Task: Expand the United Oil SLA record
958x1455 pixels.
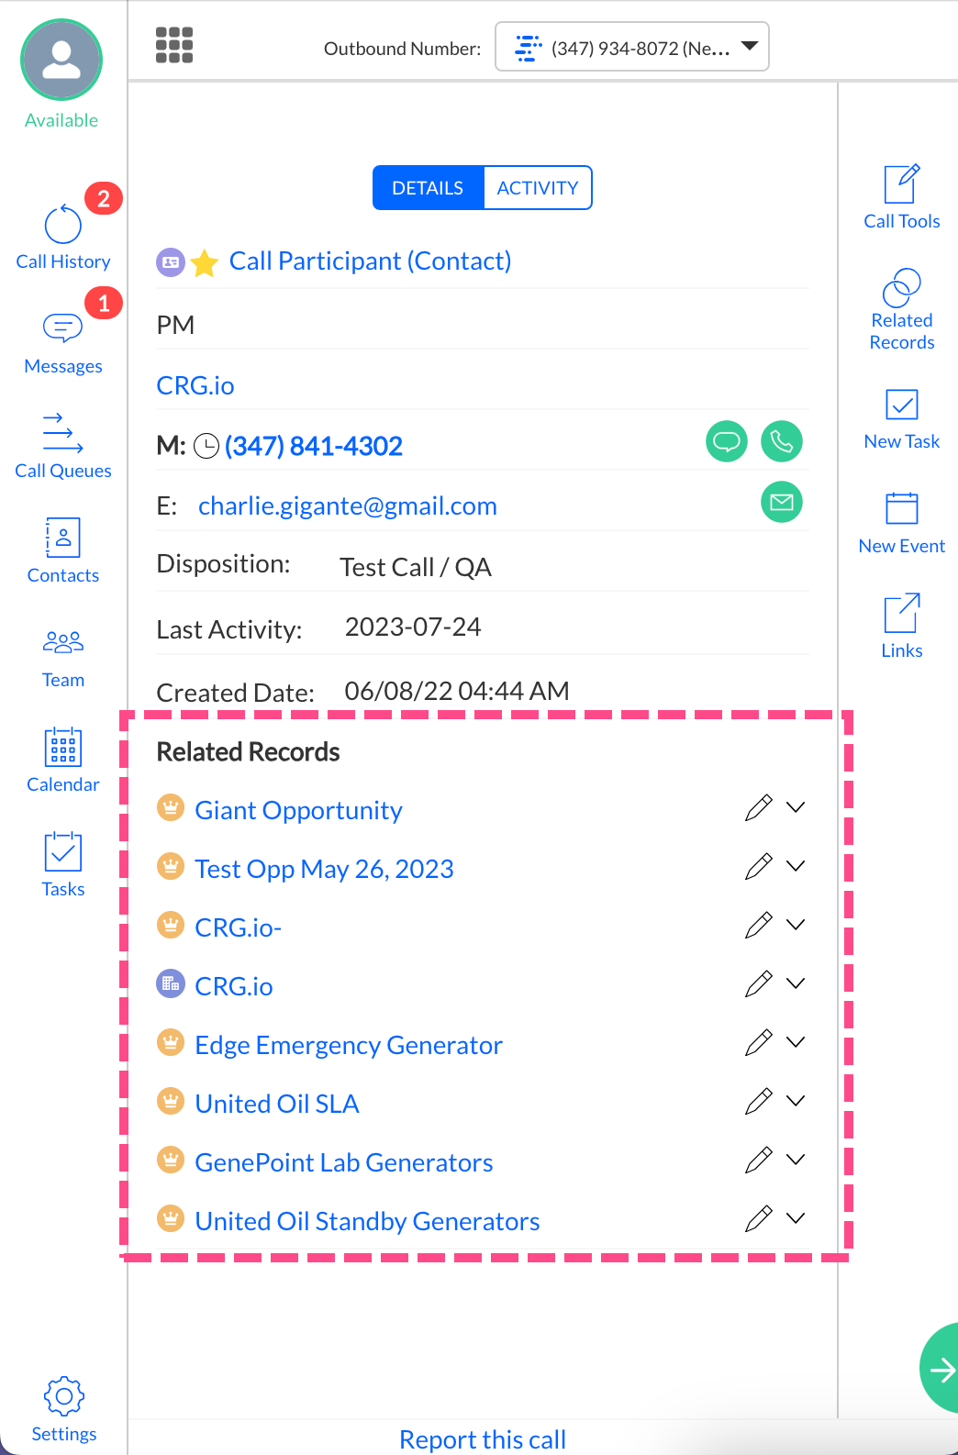Action: click(796, 1101)
